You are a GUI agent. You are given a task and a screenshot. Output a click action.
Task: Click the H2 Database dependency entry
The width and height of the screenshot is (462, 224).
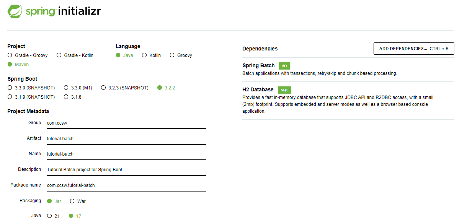(258, 89)
